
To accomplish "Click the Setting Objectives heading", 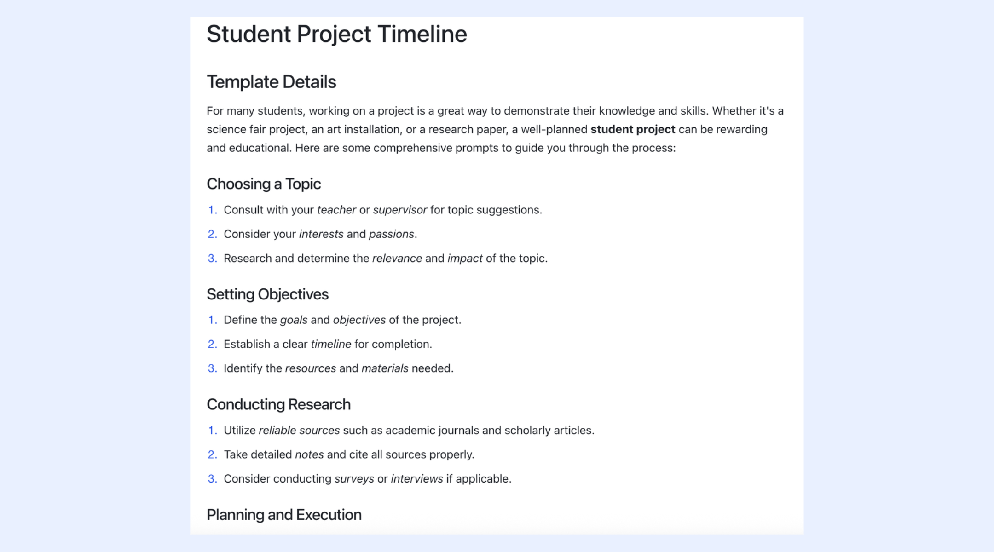I will 267,294.
